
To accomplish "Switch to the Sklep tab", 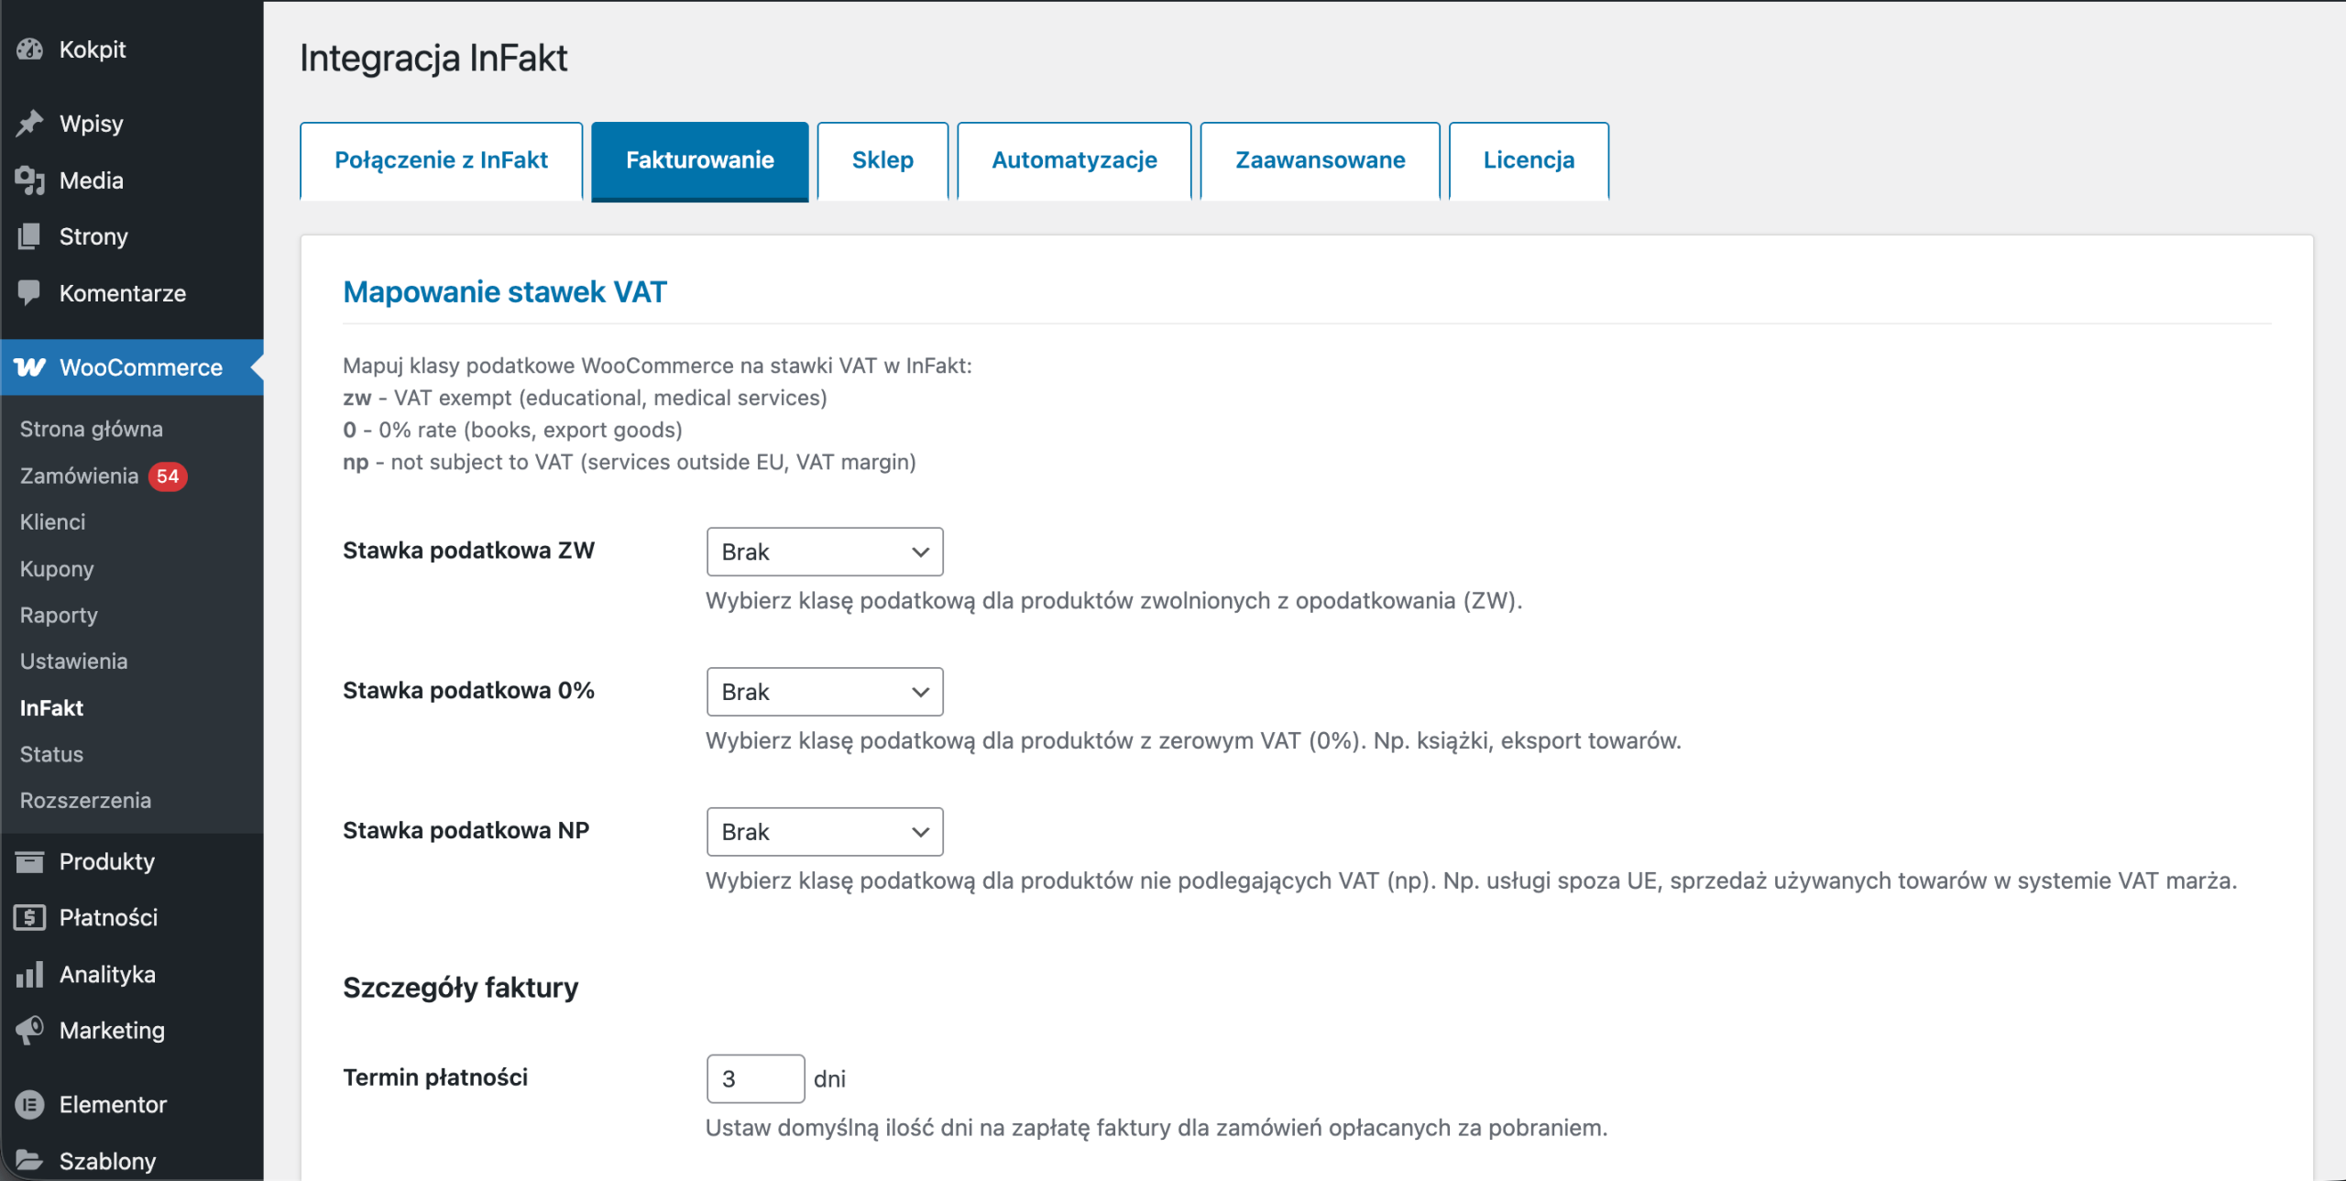I will (882, 159).
